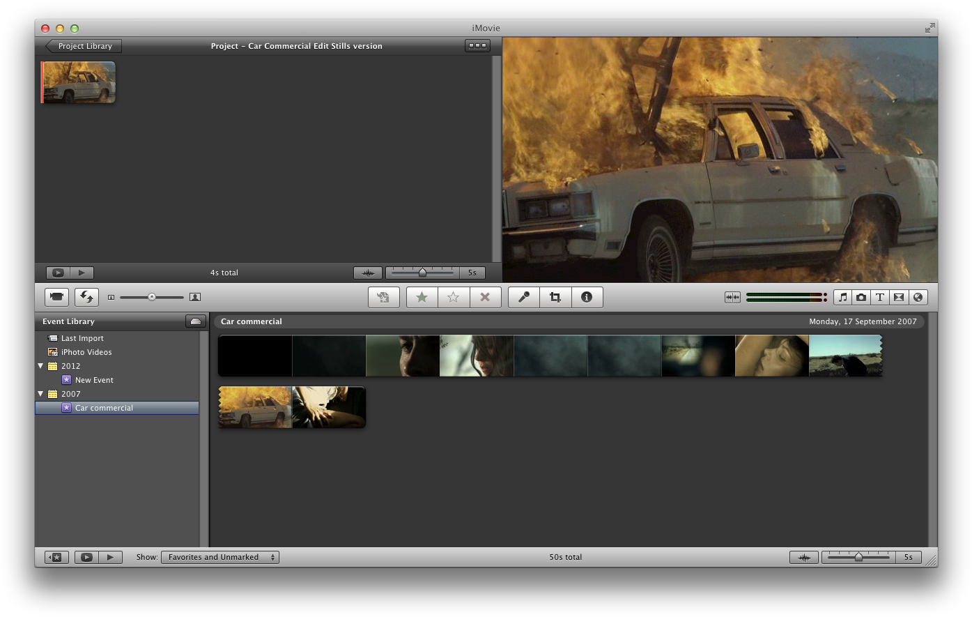
Task: Mark selection as Favorite with green star
Action: (422, 297)
